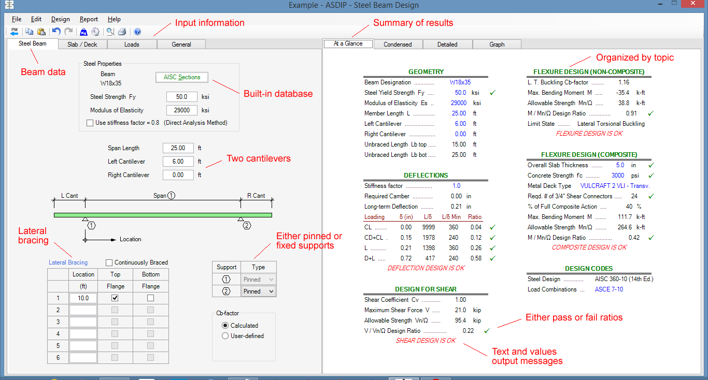Tick the Continuously Braced checkbox

click(x=109, y=262)
